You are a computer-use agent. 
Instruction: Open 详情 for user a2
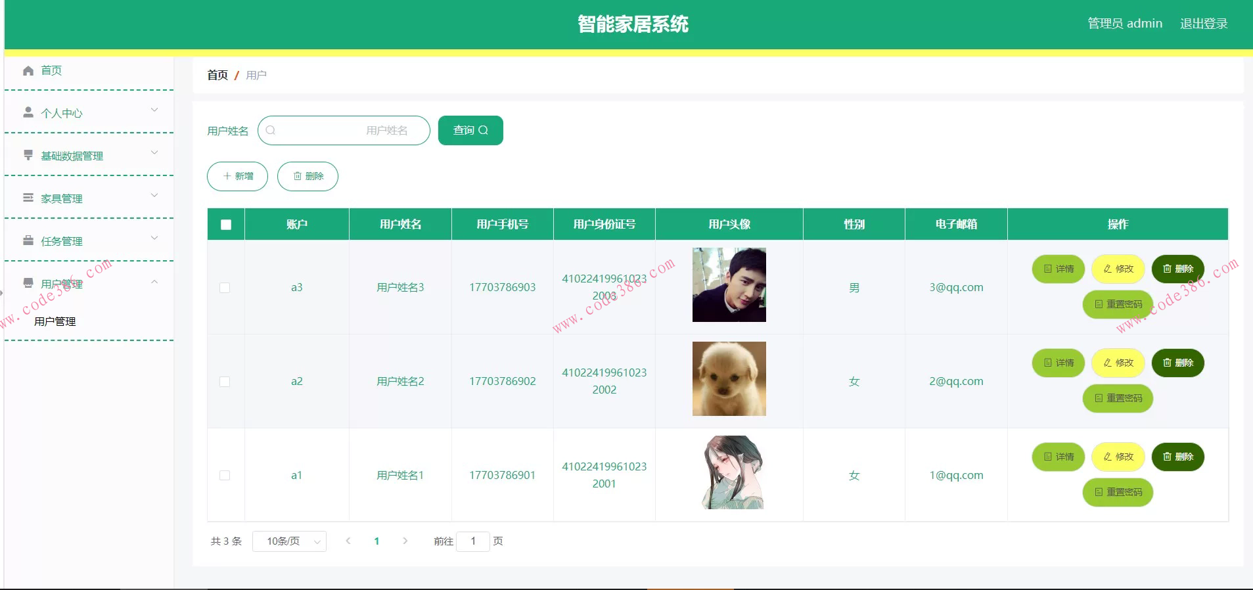pos(1059,363)
